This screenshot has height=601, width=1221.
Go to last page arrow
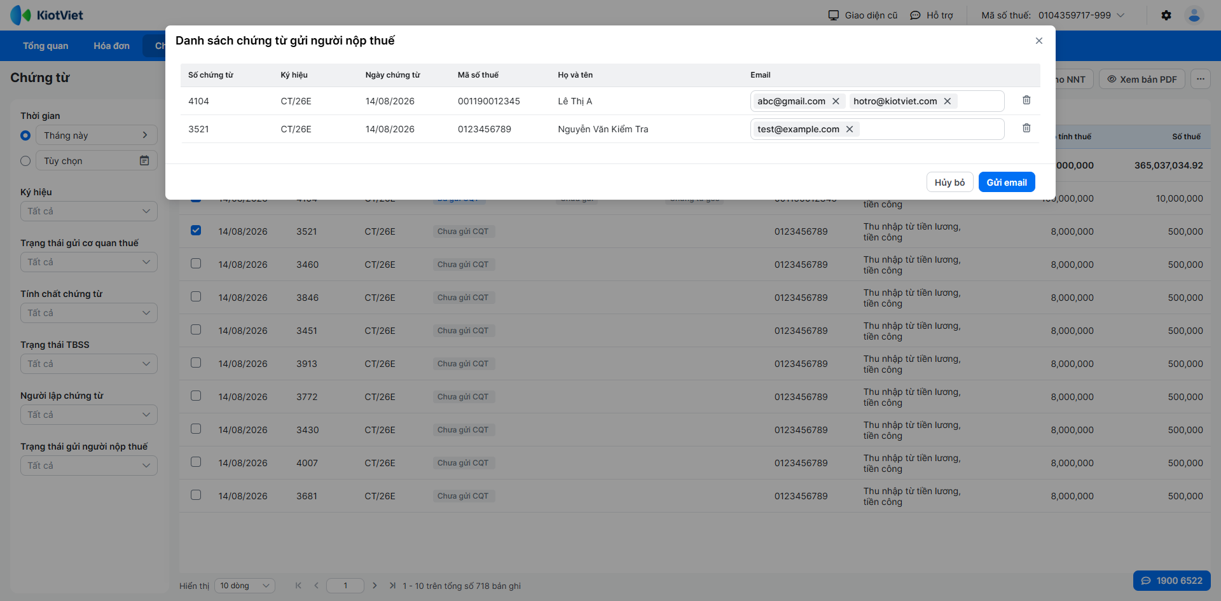click(x=392, y=586)
